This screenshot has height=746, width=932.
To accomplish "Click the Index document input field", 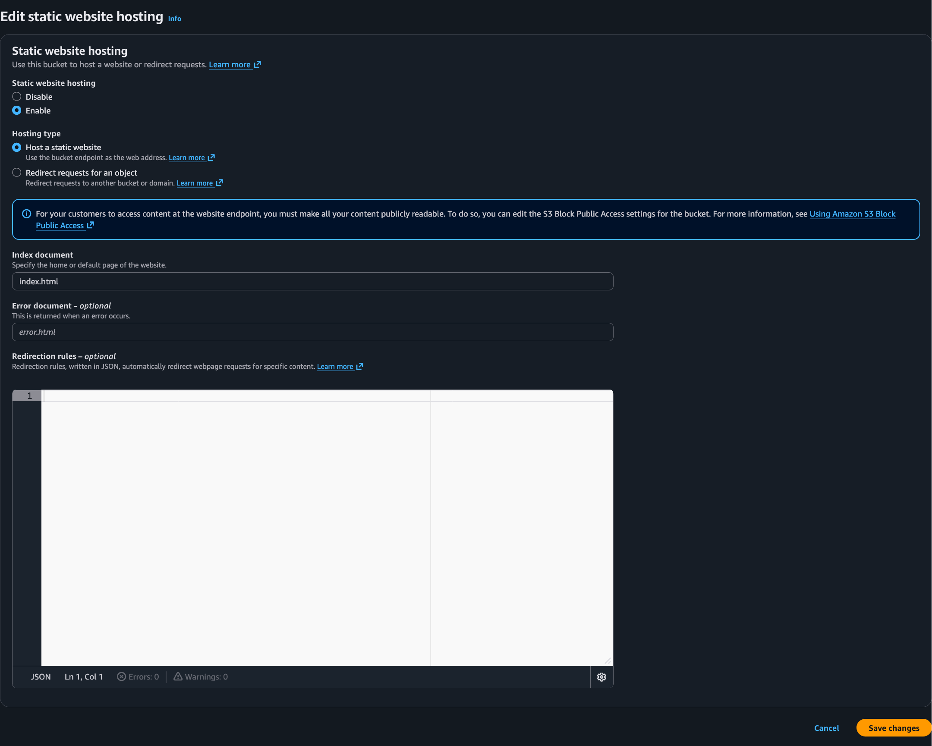I will 312,281.
